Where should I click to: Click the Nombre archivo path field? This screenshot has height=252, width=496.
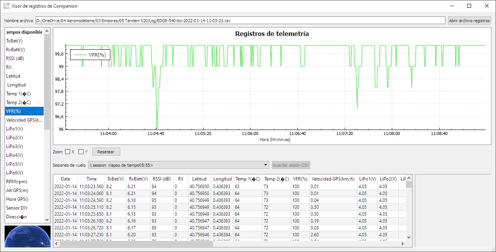240,21
